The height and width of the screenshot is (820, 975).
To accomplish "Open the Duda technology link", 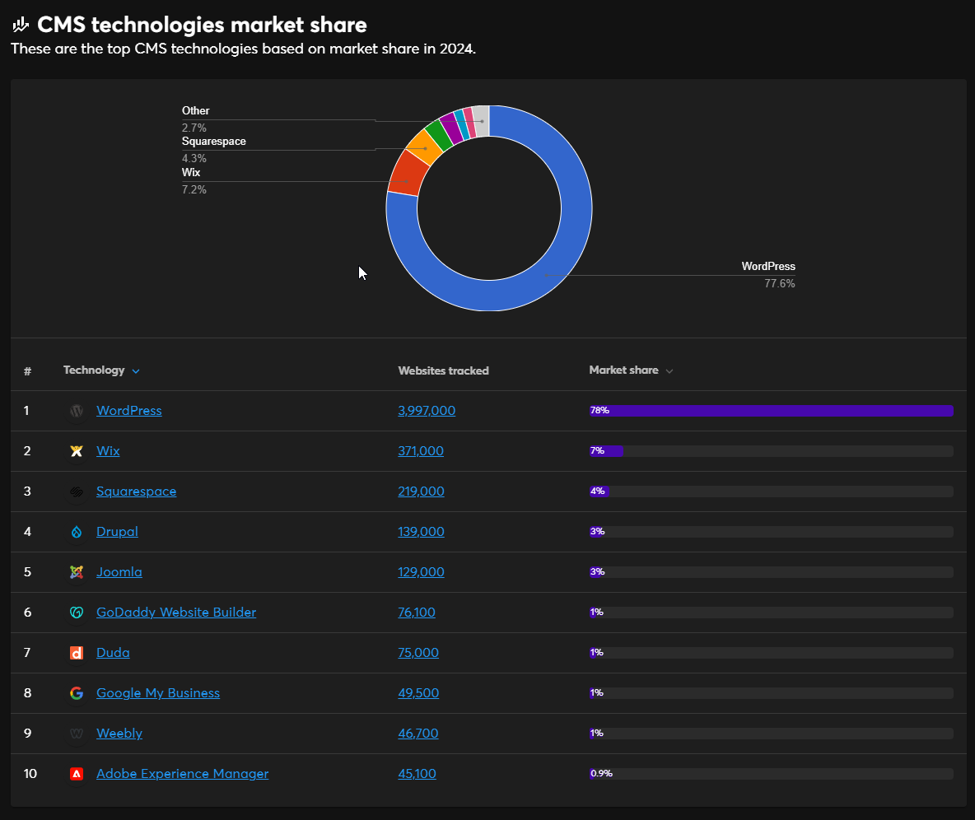I will tap(113, 653).
